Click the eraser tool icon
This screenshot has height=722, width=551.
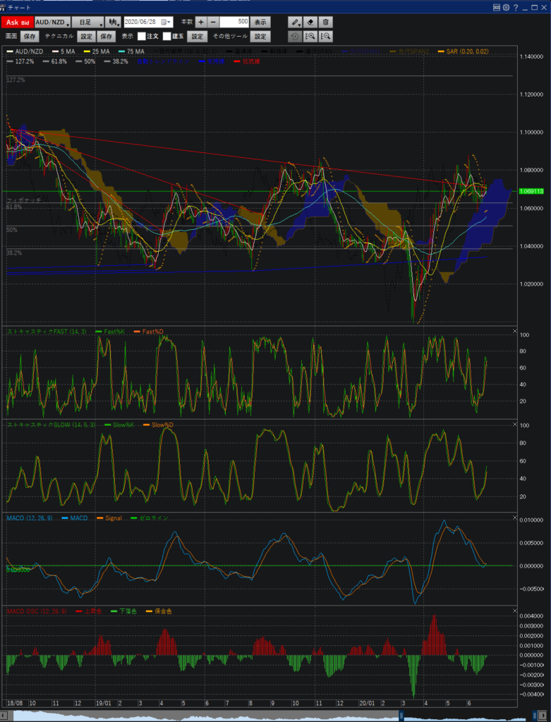[x=310, y=22]
